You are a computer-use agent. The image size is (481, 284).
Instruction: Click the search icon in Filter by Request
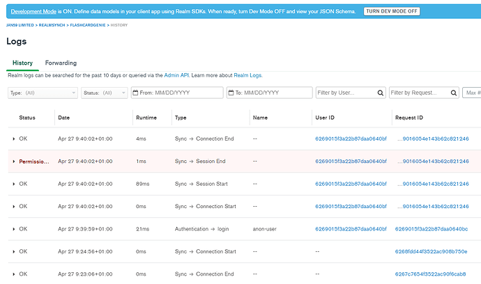453,93
